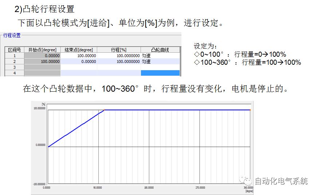The height and width of the screenshot is (195, 318).
Task: Open cam curve 匀速 cell in row 2
Action: click(160, 61)
